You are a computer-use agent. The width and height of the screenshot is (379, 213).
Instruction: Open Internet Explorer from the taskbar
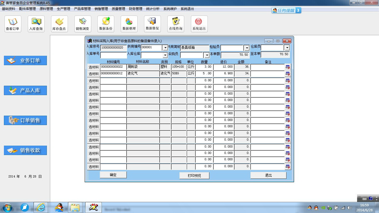point(41,207)
